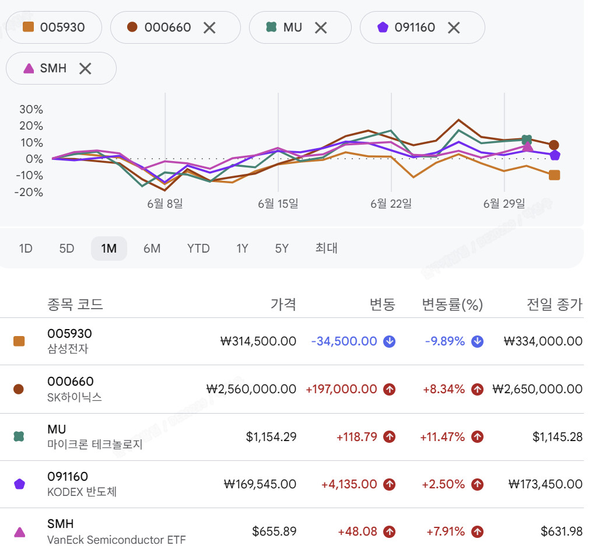Switch chart range to 1D

[26, 249]
